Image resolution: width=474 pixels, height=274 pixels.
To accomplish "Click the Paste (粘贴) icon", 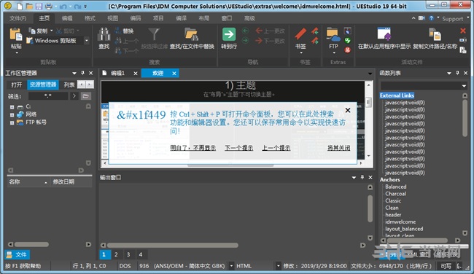I will [16, 35].
